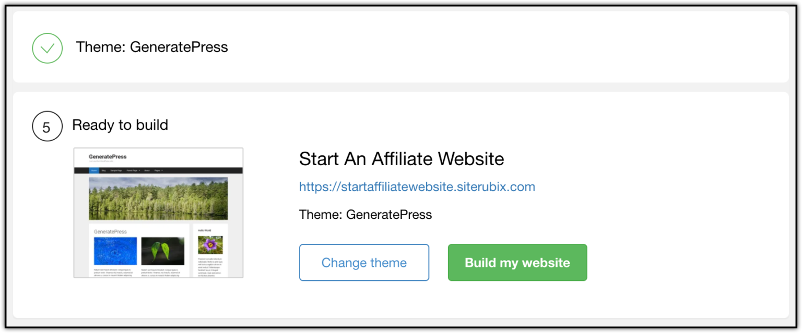Click the forest lake header image in theme preview
Image resolution: width=802 pixels, height=333 pixels.
pos(158,198)
